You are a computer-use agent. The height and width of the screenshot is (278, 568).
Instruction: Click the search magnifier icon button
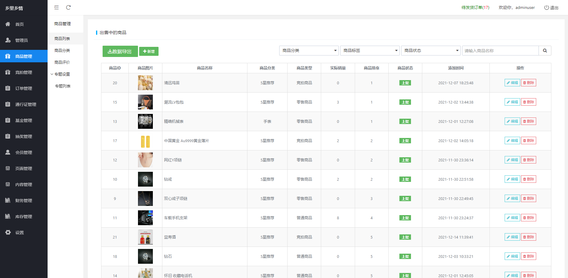pyautogui.click(x=545, y=51)
